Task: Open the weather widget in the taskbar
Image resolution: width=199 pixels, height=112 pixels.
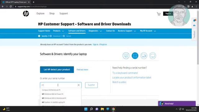Action: click(x=6, y=109)
